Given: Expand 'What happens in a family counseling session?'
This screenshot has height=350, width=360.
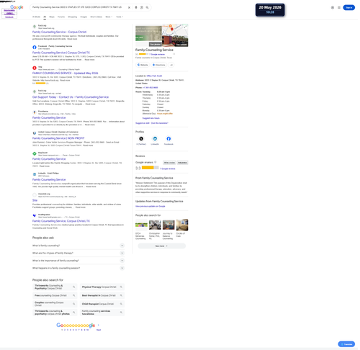Looking at the screenshot, I should [78, 268].
